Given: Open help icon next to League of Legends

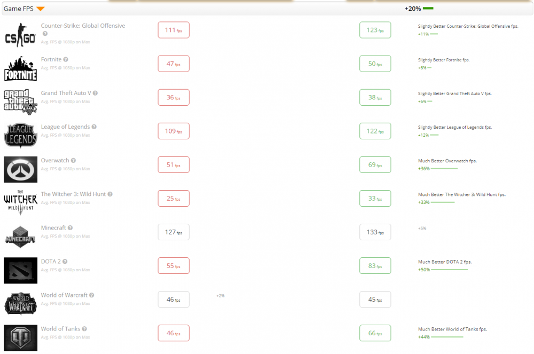Looking at the screenshot, I should (x=94, y=127).
